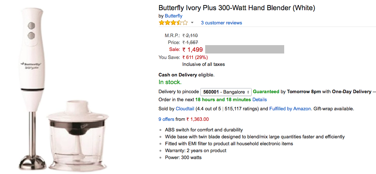Open the delivery pincode dropdown
The height and width of the screenshot is (174, 376).
coord(226,92)
